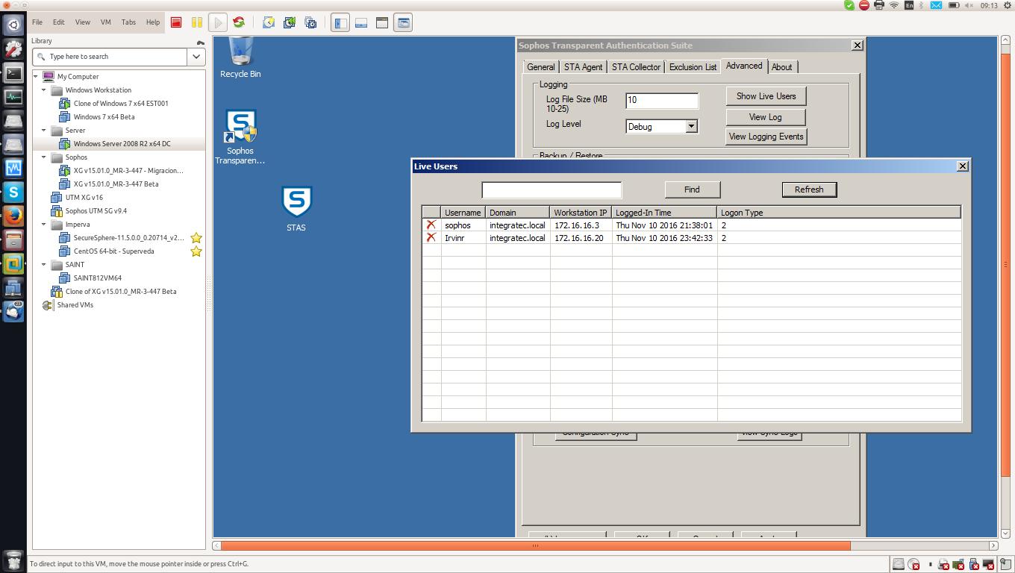Open the VM menu
The image size is (1015, 573).
106,22
